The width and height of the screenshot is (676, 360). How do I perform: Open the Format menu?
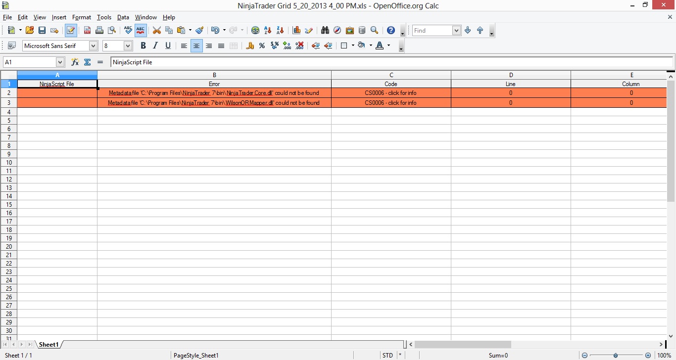[x=82, y=17]
